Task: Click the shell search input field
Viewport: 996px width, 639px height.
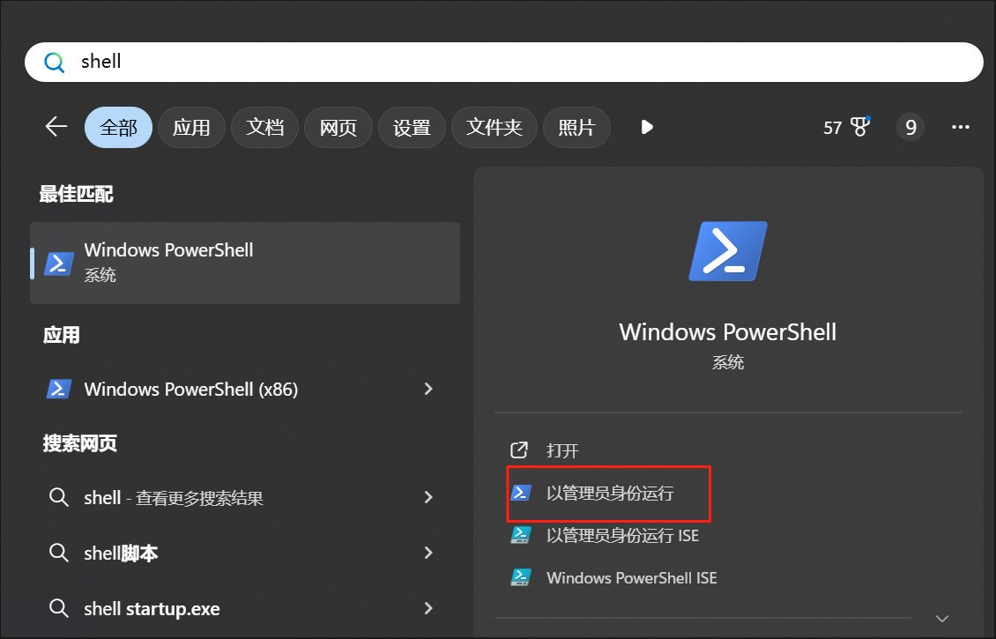Action: [503, 63]
